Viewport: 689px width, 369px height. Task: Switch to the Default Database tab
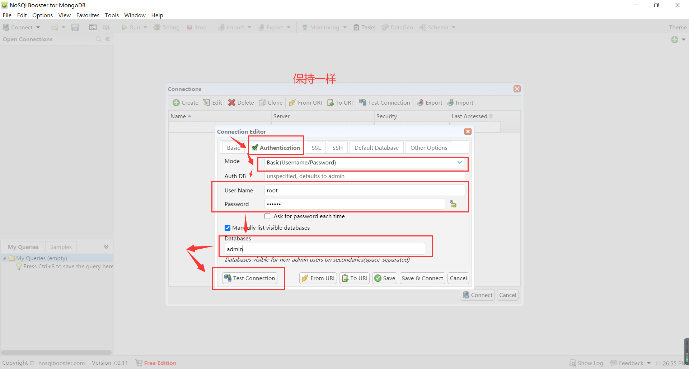[x=376, y=148]
